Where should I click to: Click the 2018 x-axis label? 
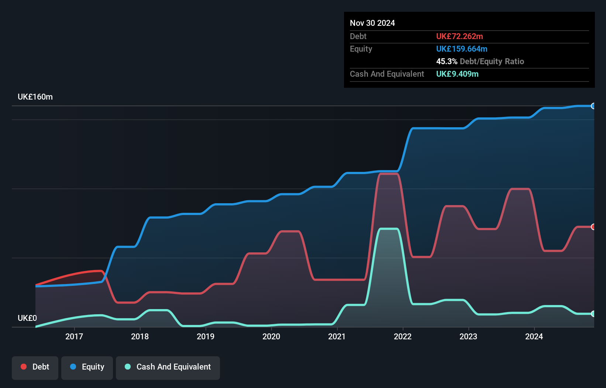coord(140,336)
